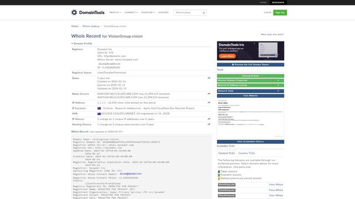Click View Whois for VisionGroup.com

click(x=276, y=185)
